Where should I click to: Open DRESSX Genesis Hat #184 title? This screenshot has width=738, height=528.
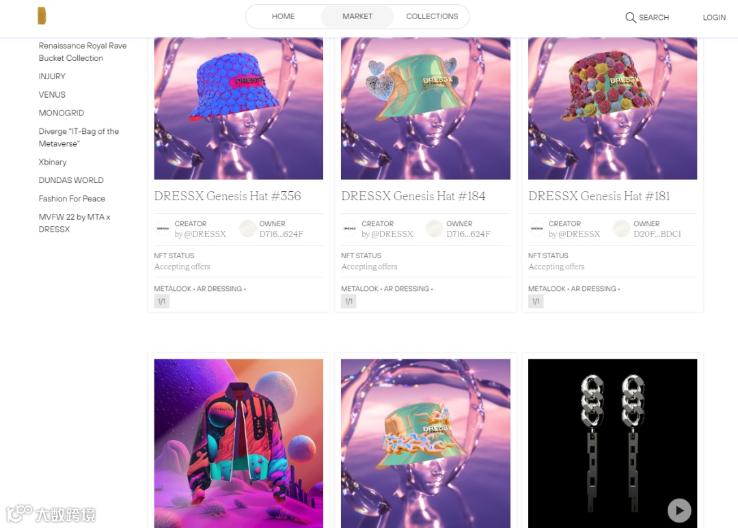(413, 196)
